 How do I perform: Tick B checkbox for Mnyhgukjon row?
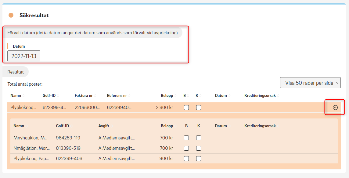186,138
